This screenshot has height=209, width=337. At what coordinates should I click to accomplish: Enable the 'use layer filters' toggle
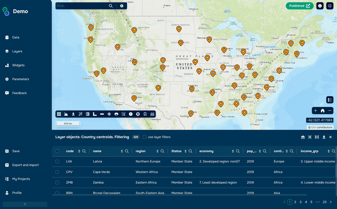[144, 137]
